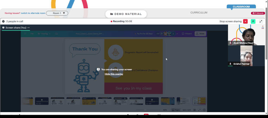
Task: Open call settings gear icon
Action: tap(3, 21)
